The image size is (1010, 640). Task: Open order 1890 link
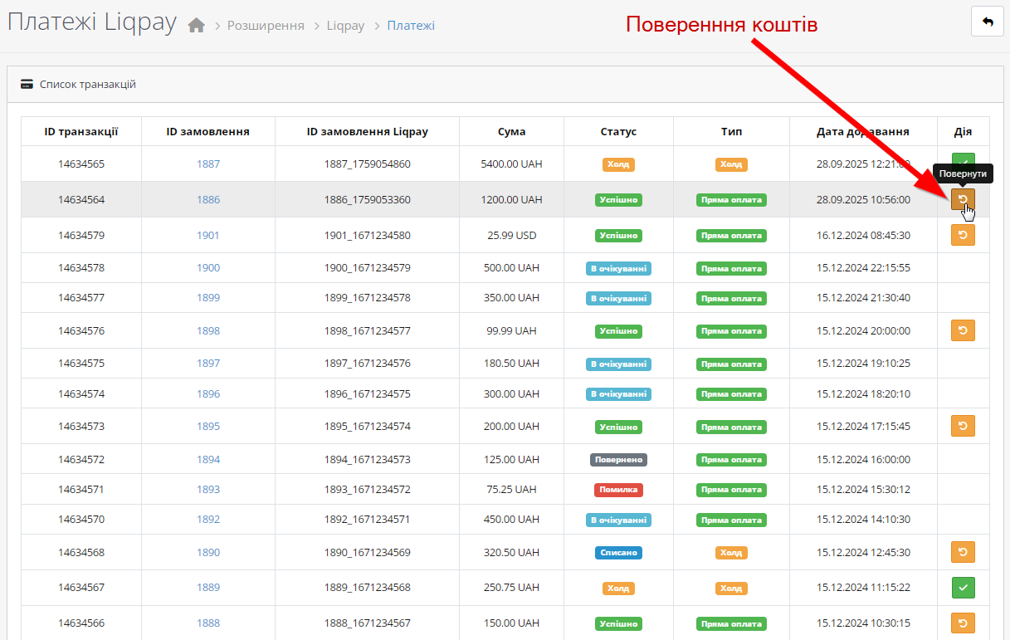point(208,552)
